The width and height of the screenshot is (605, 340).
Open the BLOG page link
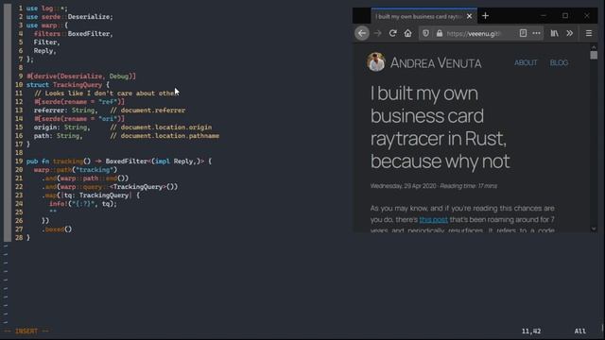559,63
